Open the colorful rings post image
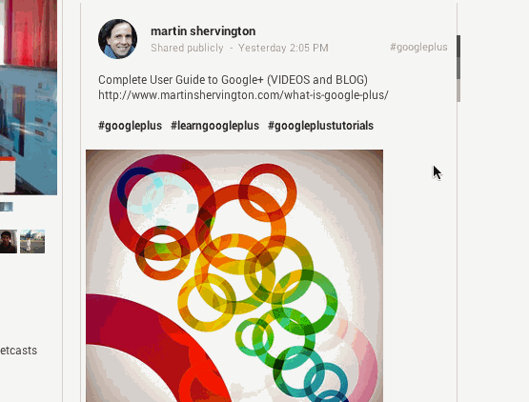Image resolution: width=529 pixels, height=402 pixels. coord(234,275)
